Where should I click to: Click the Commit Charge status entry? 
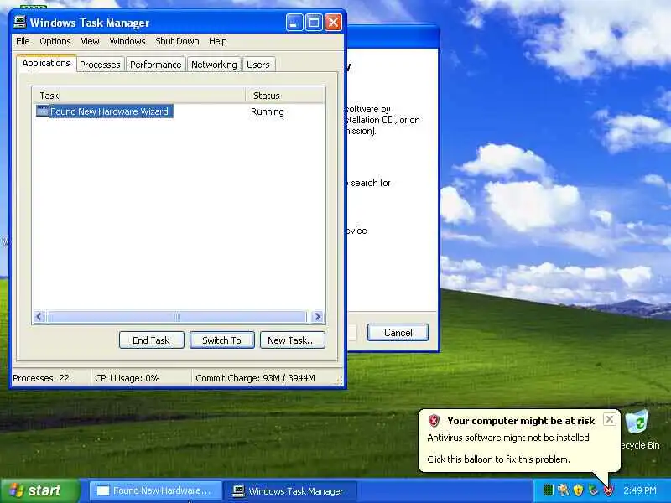point(255,378)
